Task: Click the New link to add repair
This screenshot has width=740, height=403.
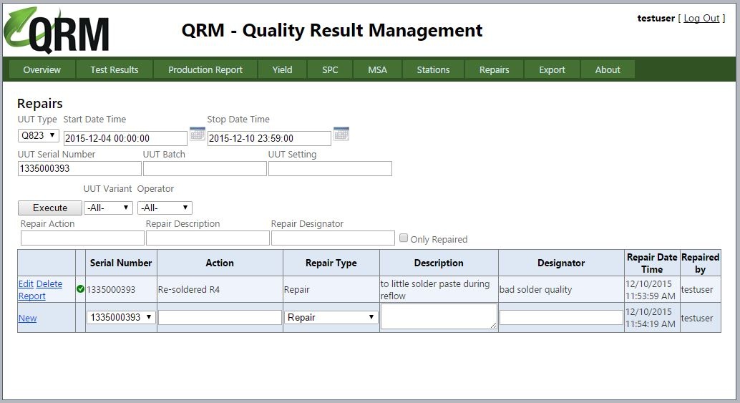Action: 27,318
